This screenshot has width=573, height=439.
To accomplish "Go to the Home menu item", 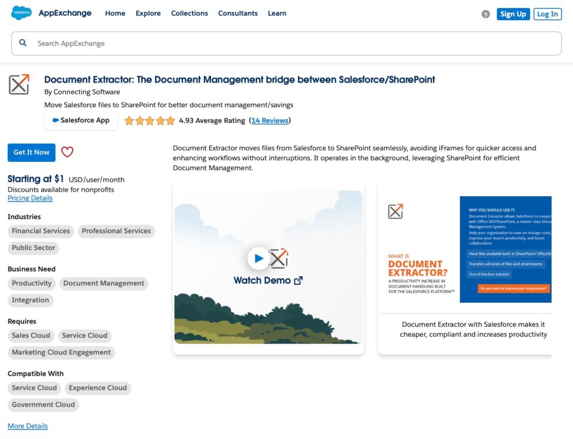I will [115, 13].
